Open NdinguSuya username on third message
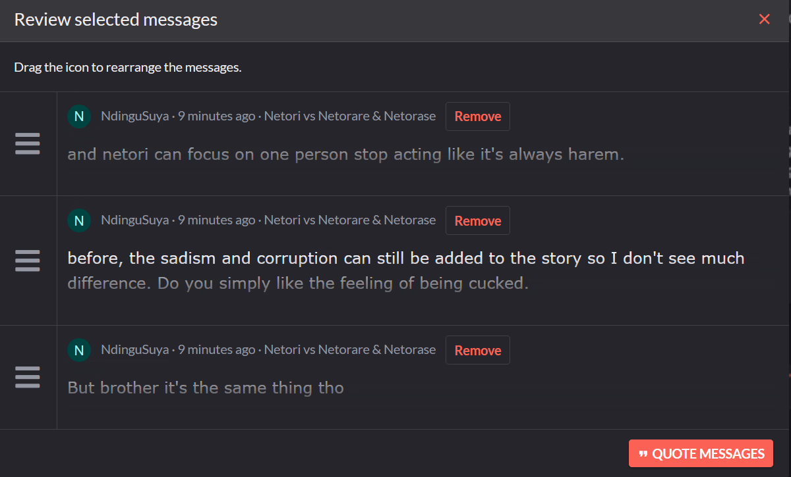Image resolution: width=791 pixels, height=477 pixels. click(134, 350)
